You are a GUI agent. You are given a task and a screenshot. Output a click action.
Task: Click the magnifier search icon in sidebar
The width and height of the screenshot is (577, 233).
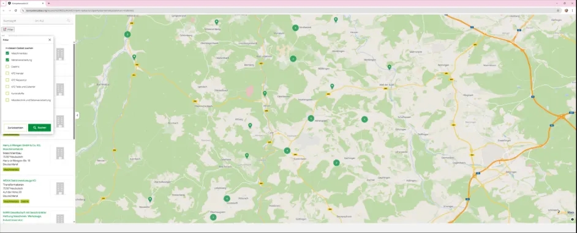tap(69, 21)
